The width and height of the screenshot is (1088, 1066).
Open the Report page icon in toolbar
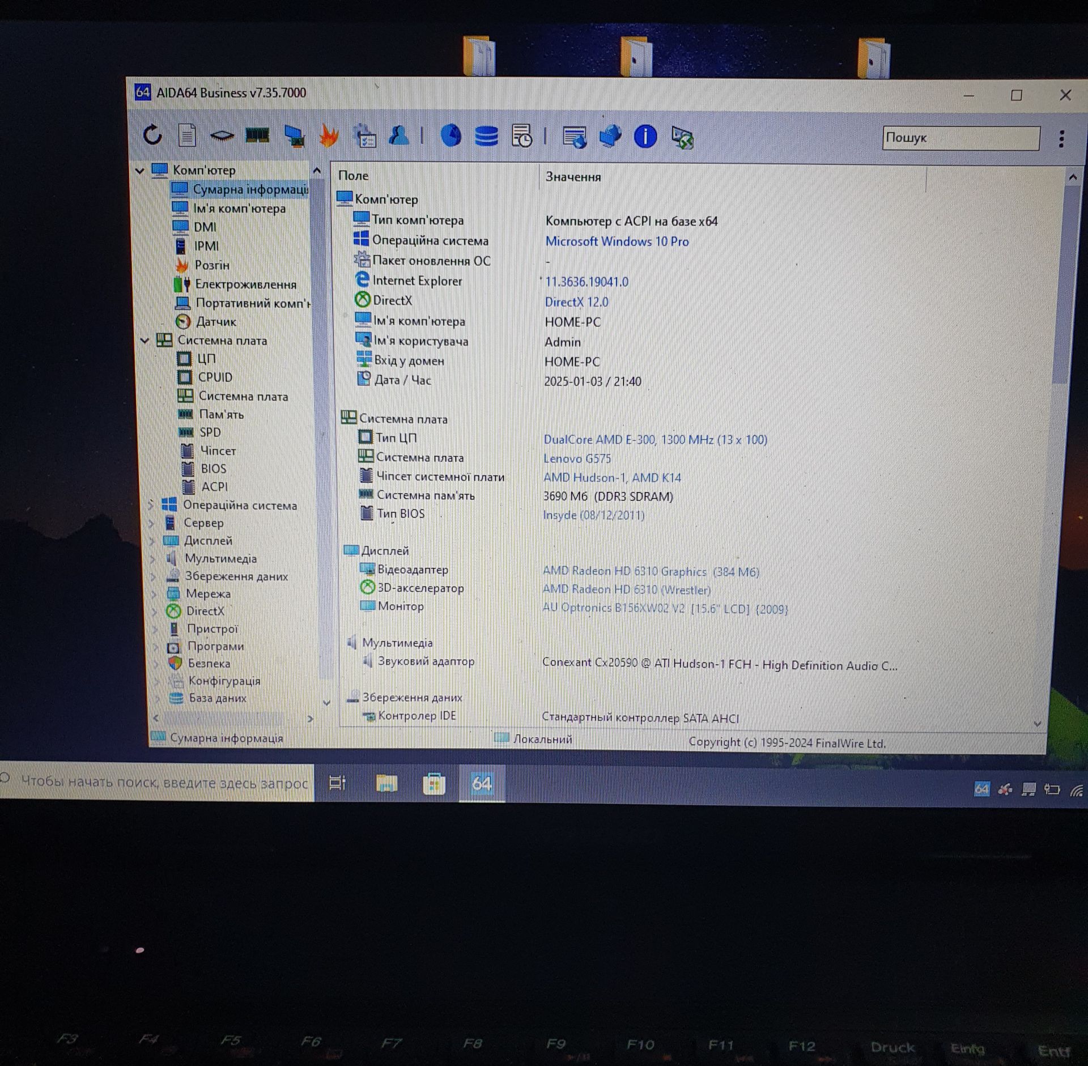click(x=187, y=135)
